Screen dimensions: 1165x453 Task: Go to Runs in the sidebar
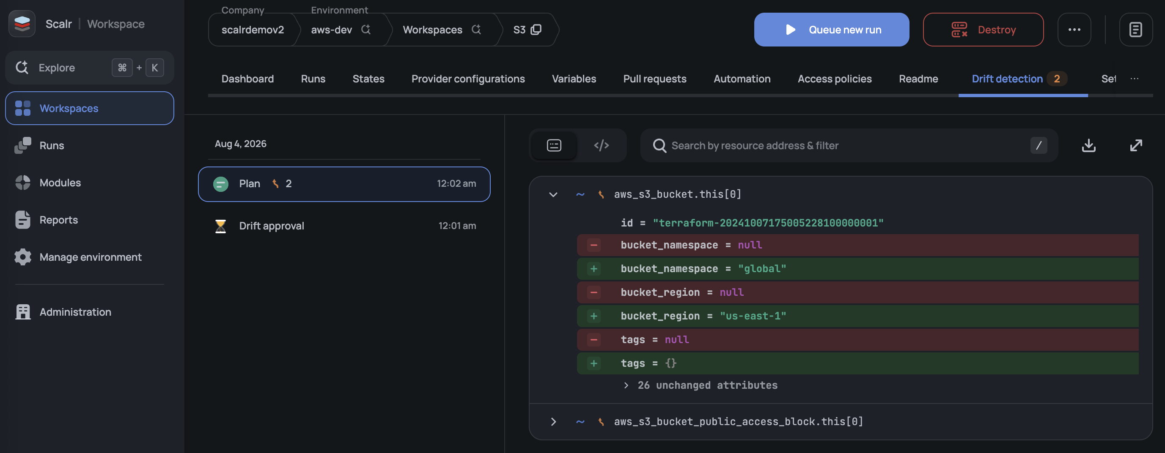click(x=52, y=145)
